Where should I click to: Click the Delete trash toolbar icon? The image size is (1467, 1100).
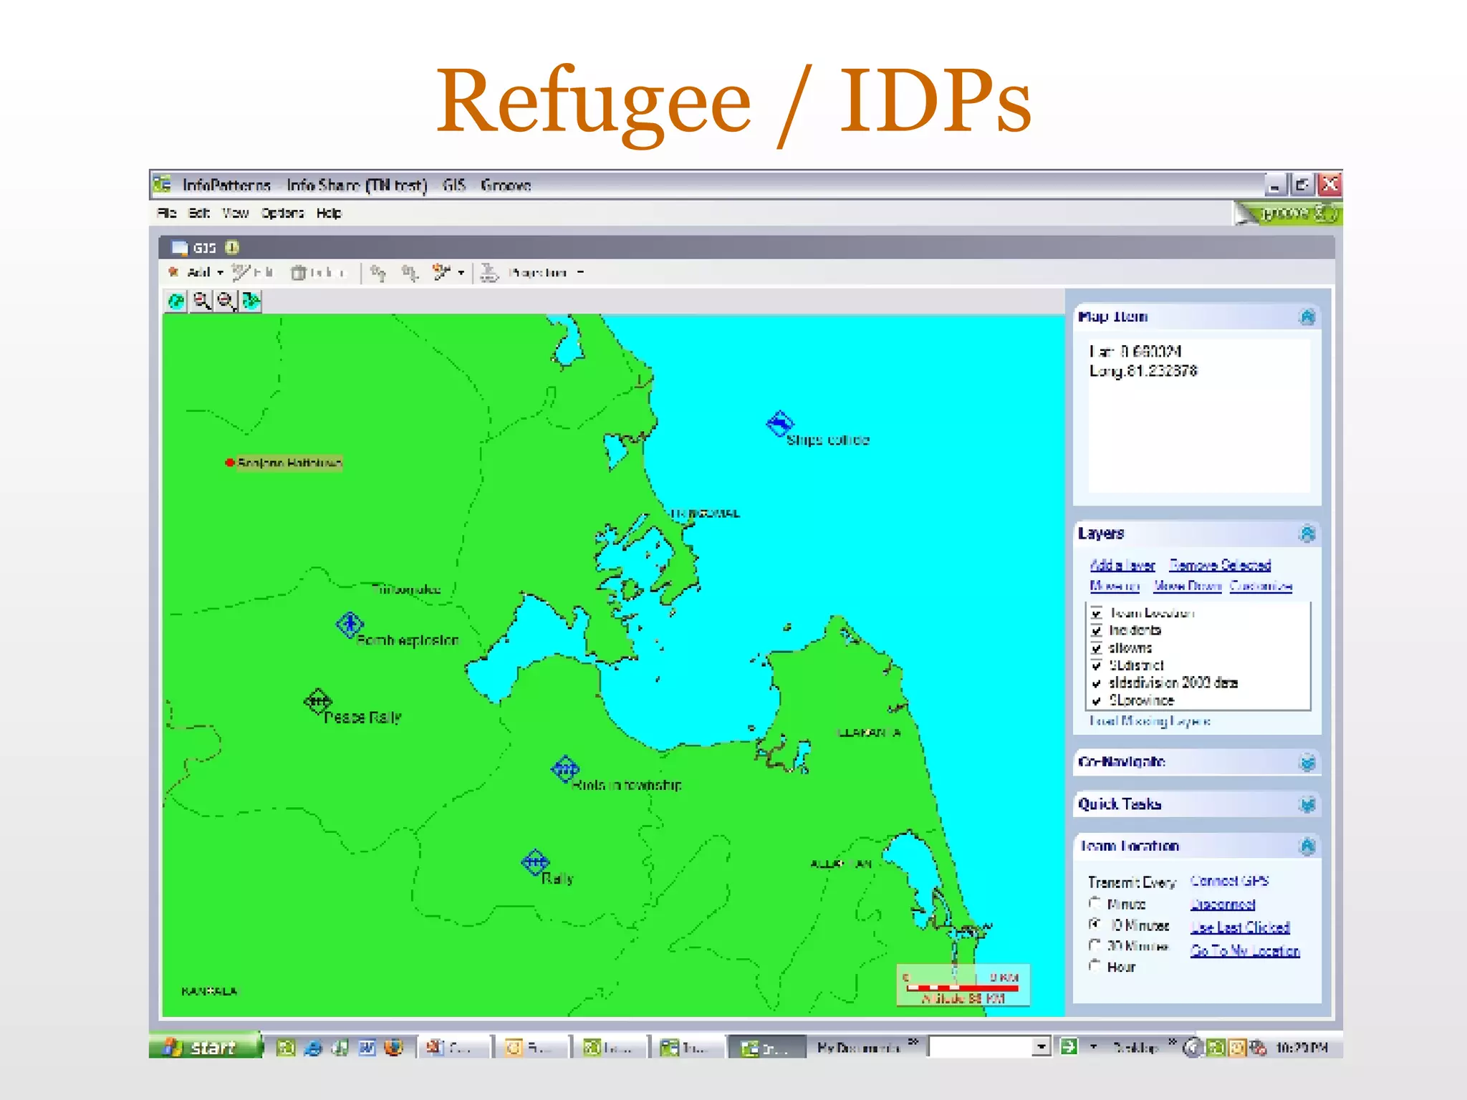click(299, 273)
